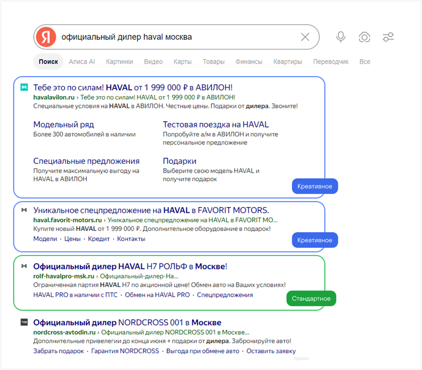Open 'Обмен на HAVAL PRO' link
The width and height of the screenshot is (422, 370).
click(x=157, y=295)
